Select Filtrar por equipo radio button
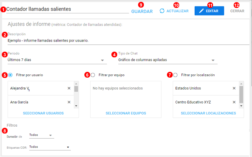252x157 pixels. tap(93, 75)
